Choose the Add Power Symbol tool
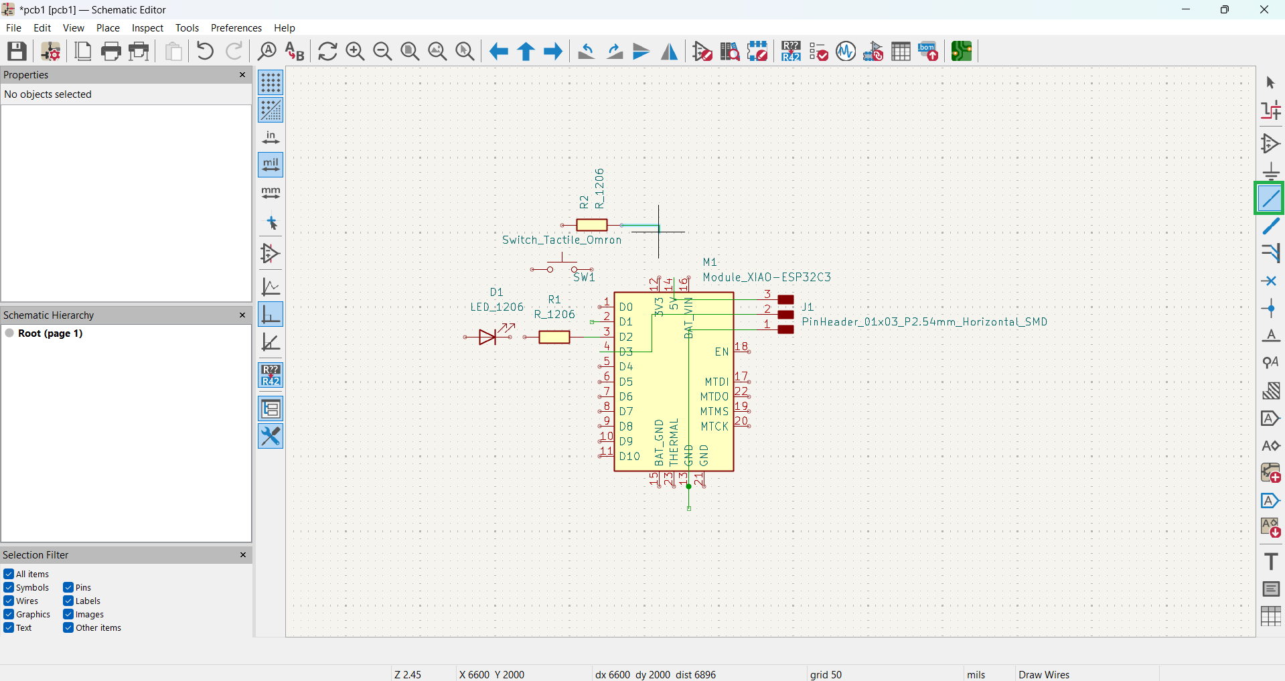 click(x=1270, y=171)
